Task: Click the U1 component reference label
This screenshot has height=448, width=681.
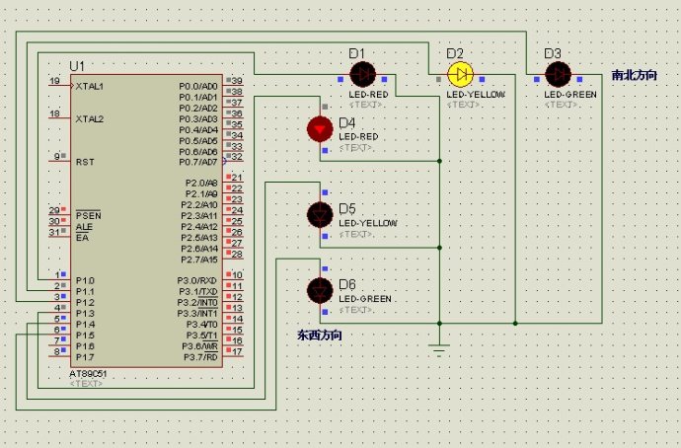Action: [77, 66]
